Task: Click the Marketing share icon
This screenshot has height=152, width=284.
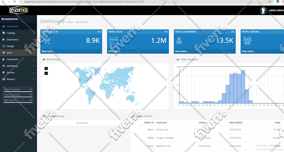Action: (x=4, y=66)
